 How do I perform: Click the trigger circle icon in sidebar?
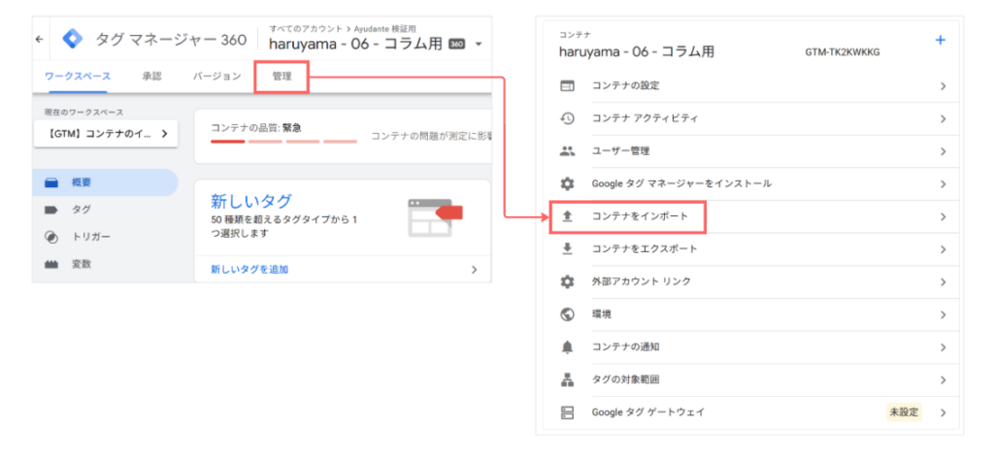point(51,237)
